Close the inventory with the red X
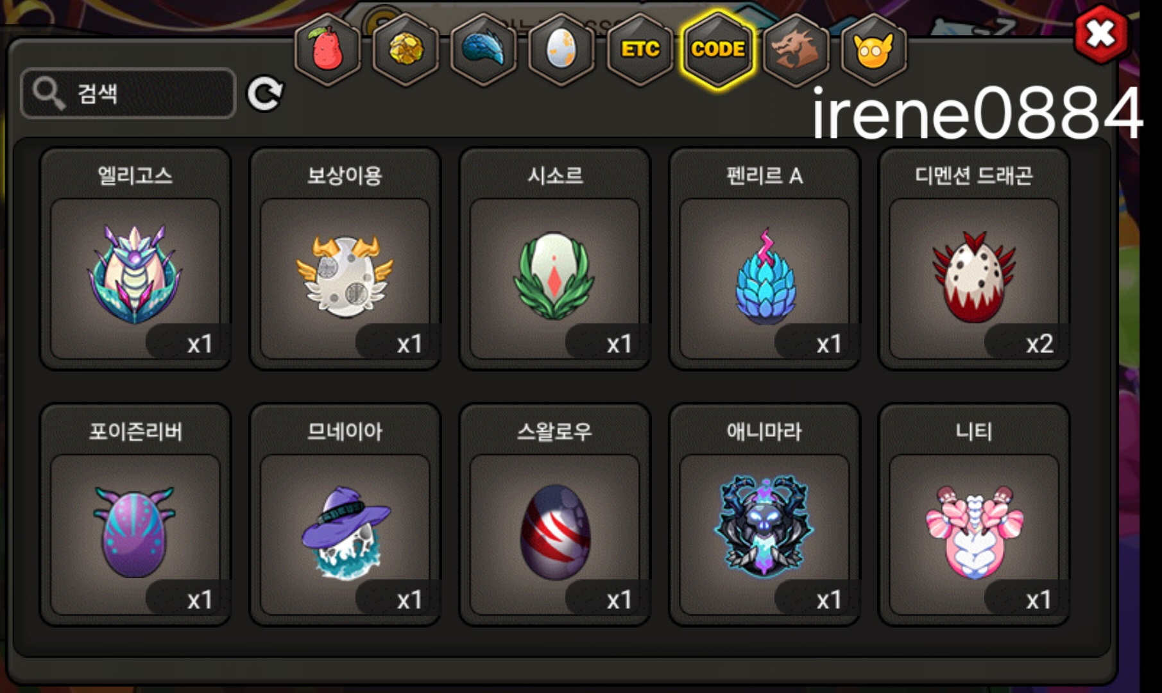Viewport: 1162px width, 693px height. 1101,35
